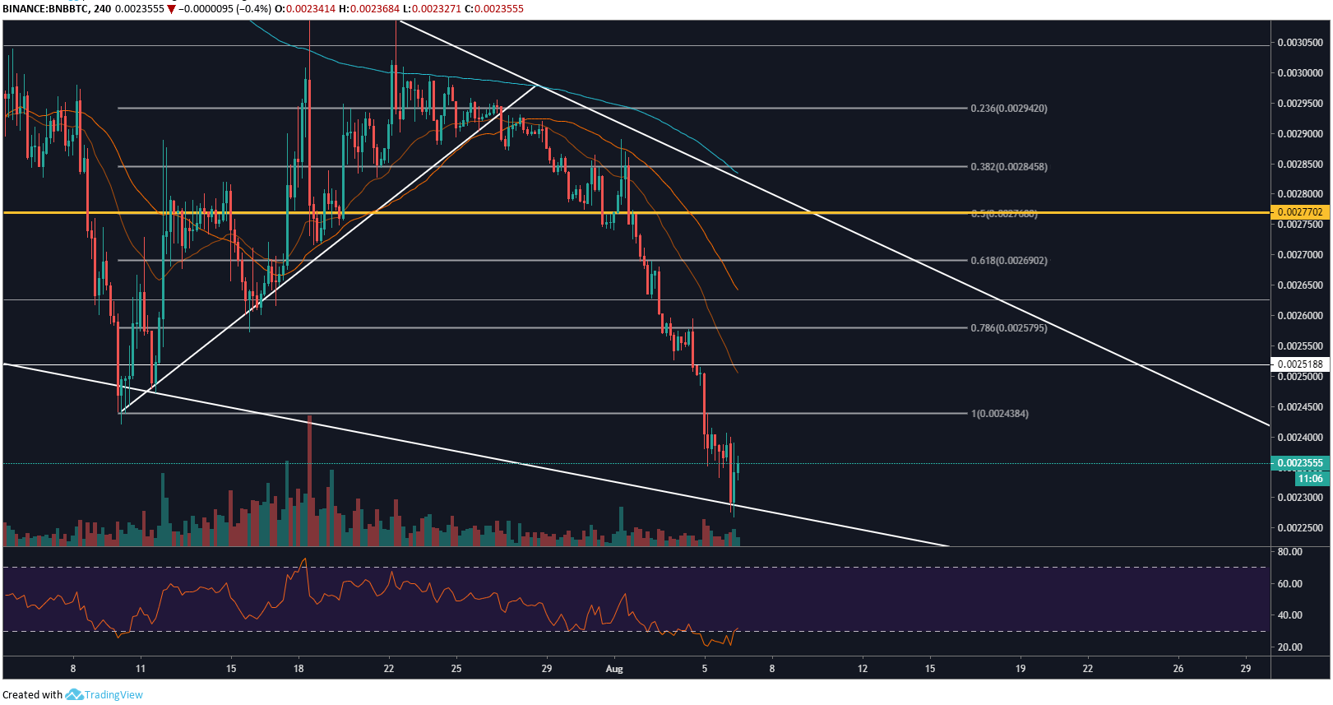The image size is (1333, 705).
Task: Click the 0.0028000 price axis label
Action: (x=1300, y=194)
